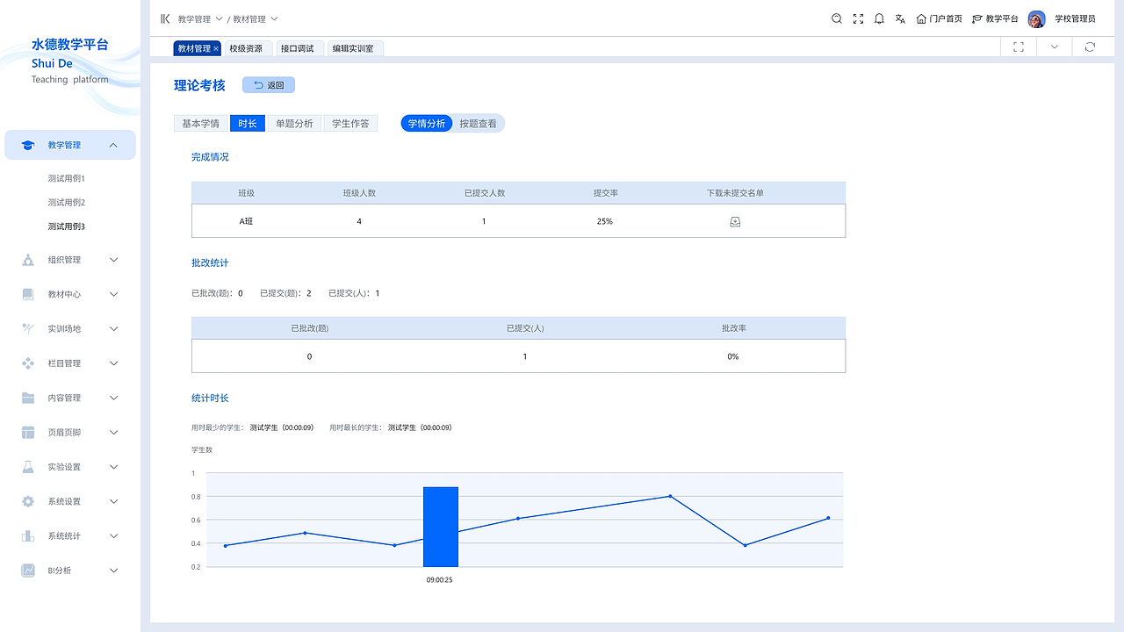Viewport: 1124px width, 632px height.
Task: Click the 返回 back button
Action: click(x=269, y=85)
